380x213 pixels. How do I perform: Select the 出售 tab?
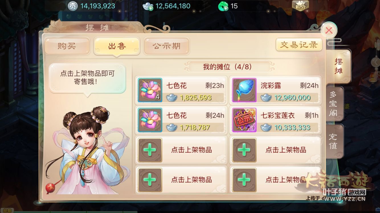pyautogui.click(x=117, y=45)
